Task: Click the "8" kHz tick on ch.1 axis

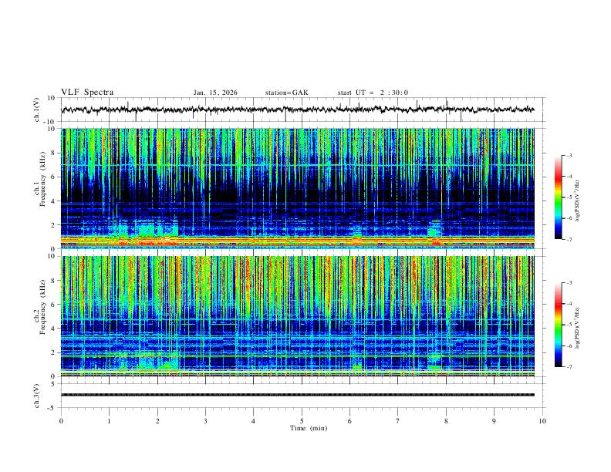Action: tap(54, 153)
